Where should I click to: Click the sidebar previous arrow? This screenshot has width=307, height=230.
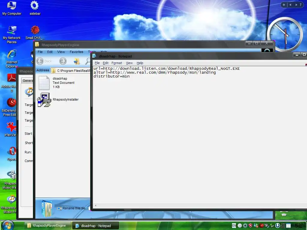(x=290, y=5)
